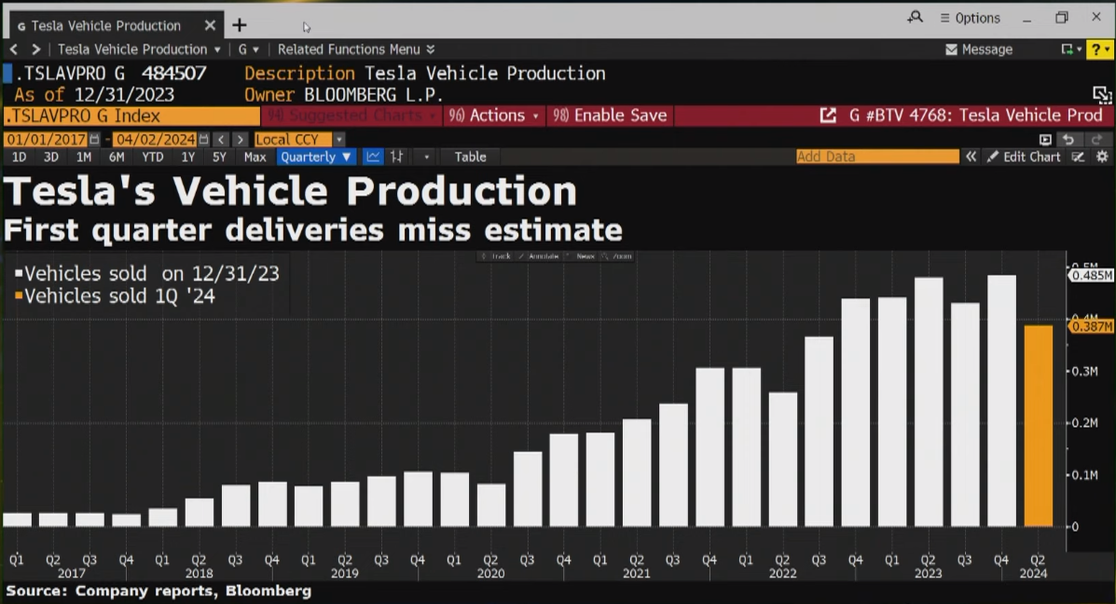Click the Add Data field
This screenshot has width=1116, height=604.
coord(876,157)
